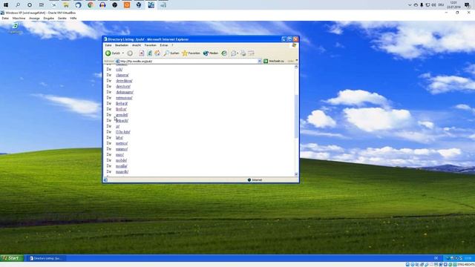Open the Bearbeiten menu
475x267 pixels.
(122, 45)
